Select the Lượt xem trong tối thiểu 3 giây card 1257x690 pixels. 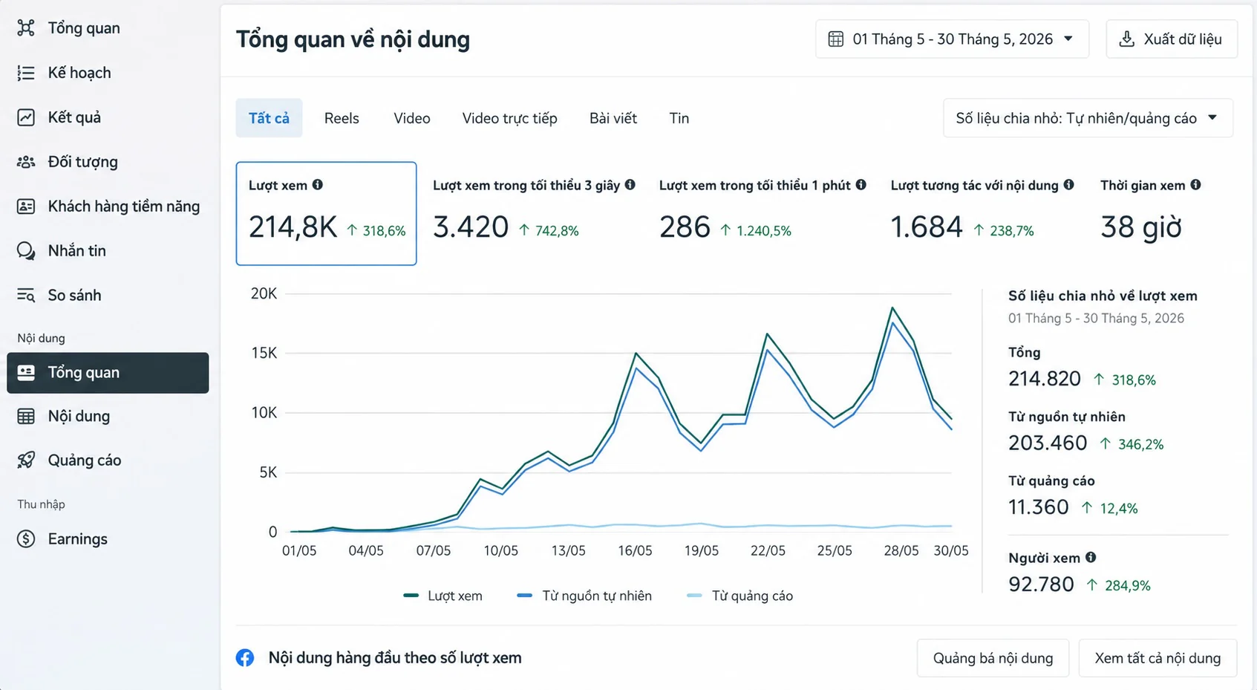click(x=535, y=213)
